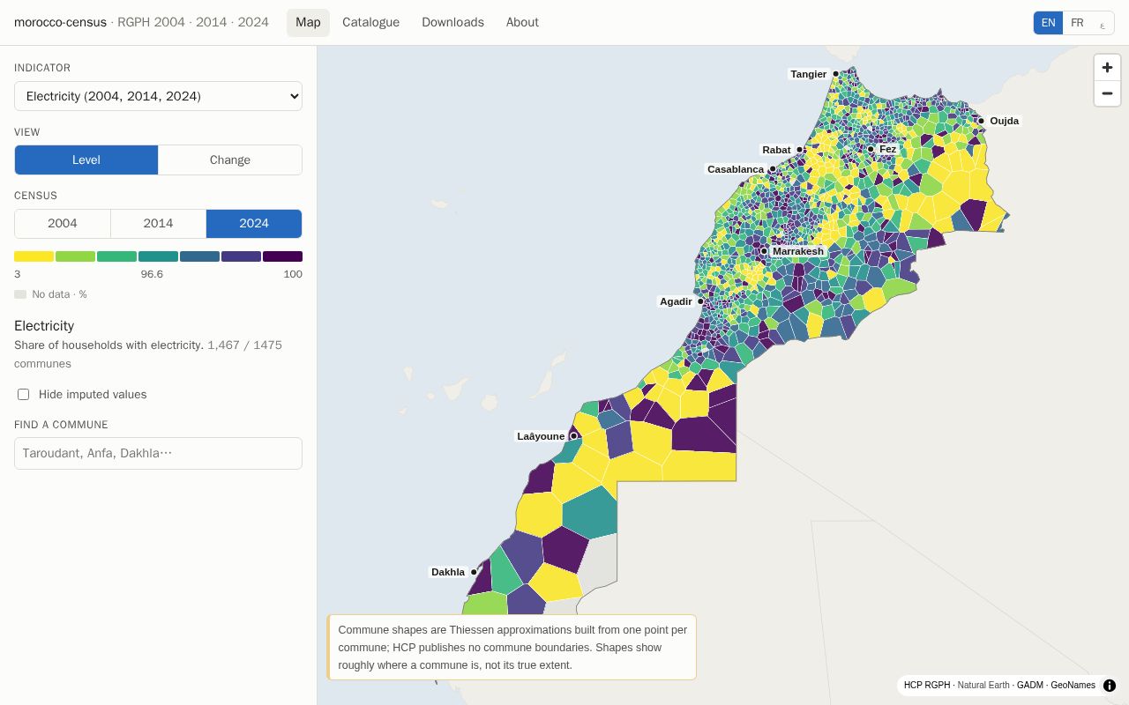Switch language to English (EN)

coord(1048,23)
